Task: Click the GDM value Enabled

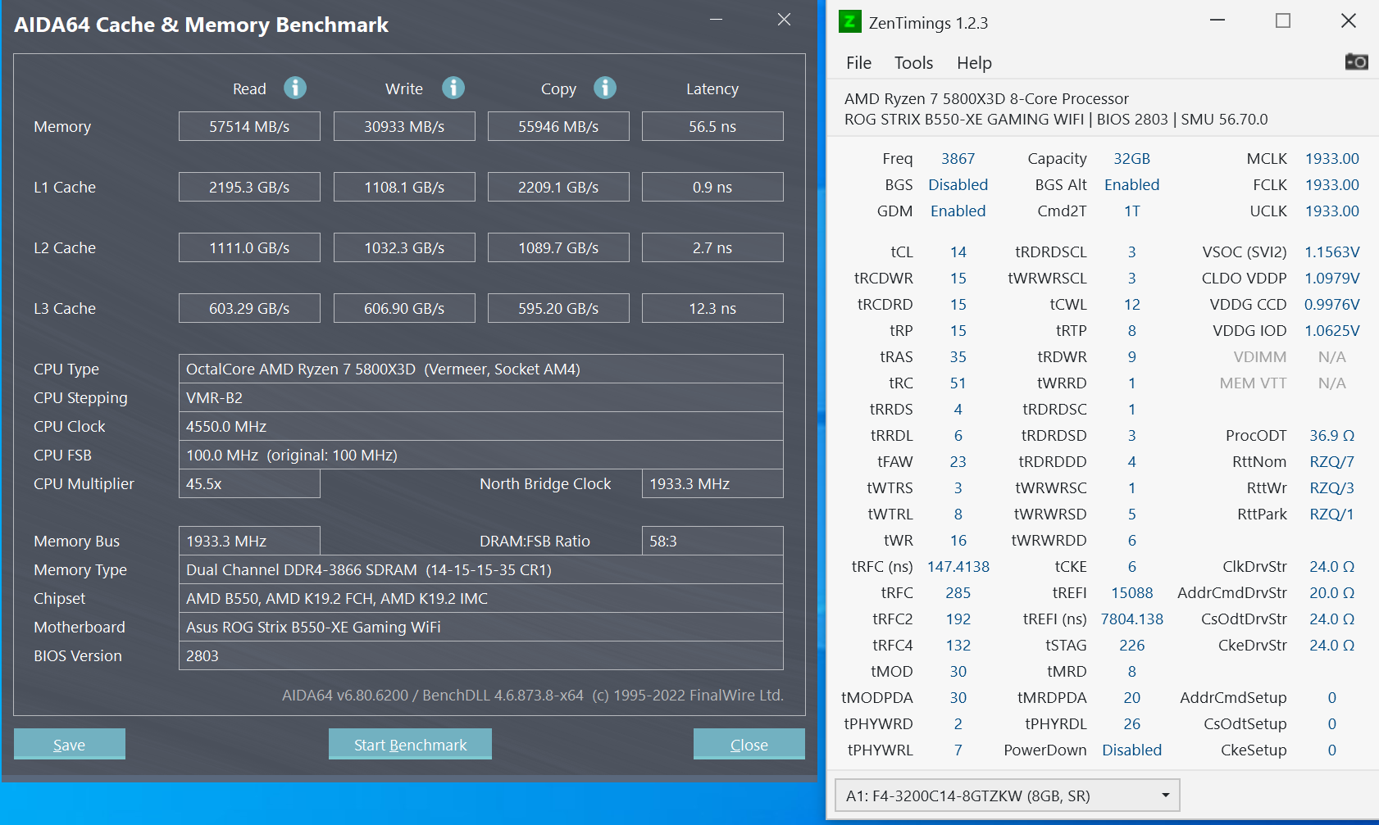Action: pyautogui.click(x=958, y=211)
